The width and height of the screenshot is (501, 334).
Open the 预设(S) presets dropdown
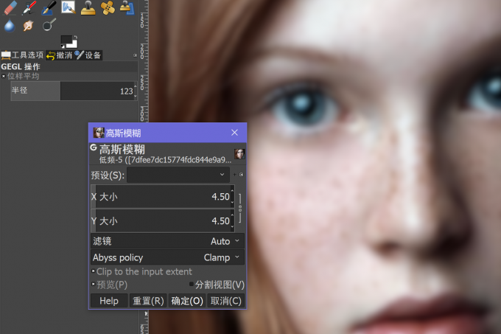[x=178, y=175]
